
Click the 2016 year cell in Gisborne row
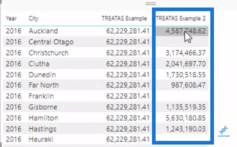14,107
